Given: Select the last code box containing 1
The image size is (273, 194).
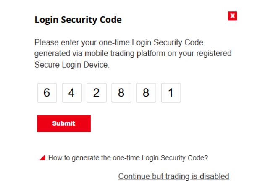Looking at the screenshot, I should tap(171, 93).
